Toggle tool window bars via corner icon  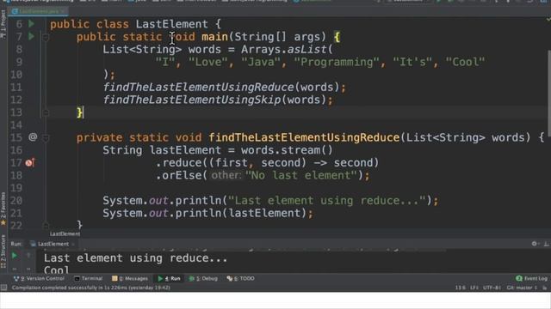[3, 288]
